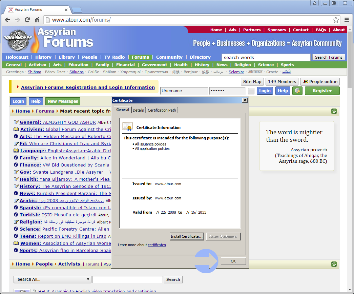Open the browser home icon
This screenshot has height=294, width=354.
[x=37, y=20]
